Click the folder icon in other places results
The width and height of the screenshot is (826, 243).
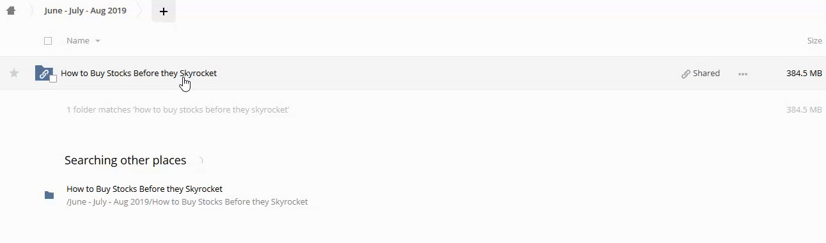tap(49, 195)
